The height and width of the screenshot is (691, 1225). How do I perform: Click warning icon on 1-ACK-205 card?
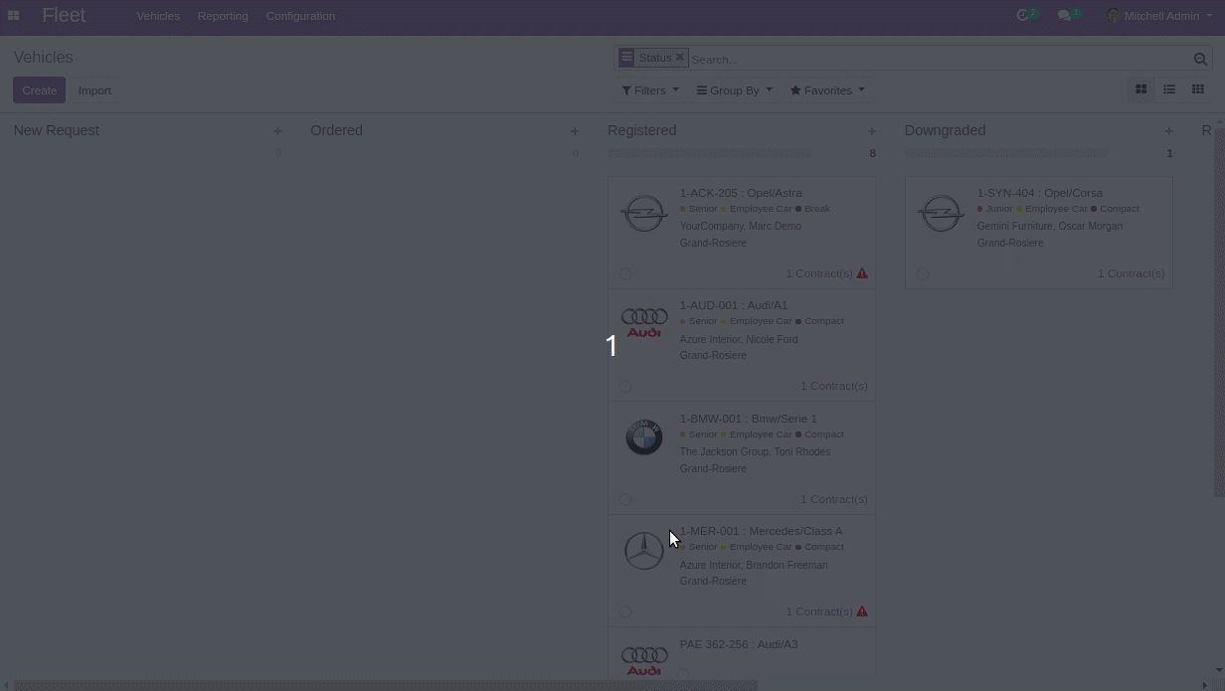click(862, 273)
